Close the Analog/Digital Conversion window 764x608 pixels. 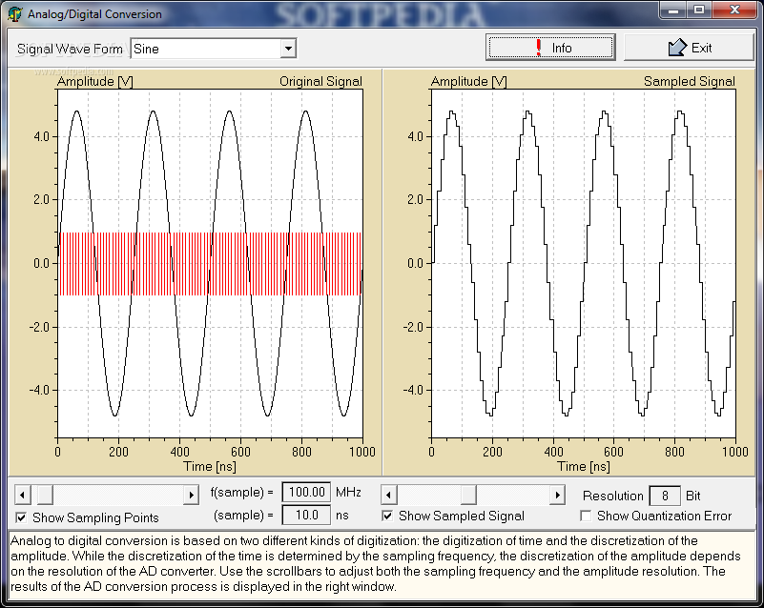(734, 10)
